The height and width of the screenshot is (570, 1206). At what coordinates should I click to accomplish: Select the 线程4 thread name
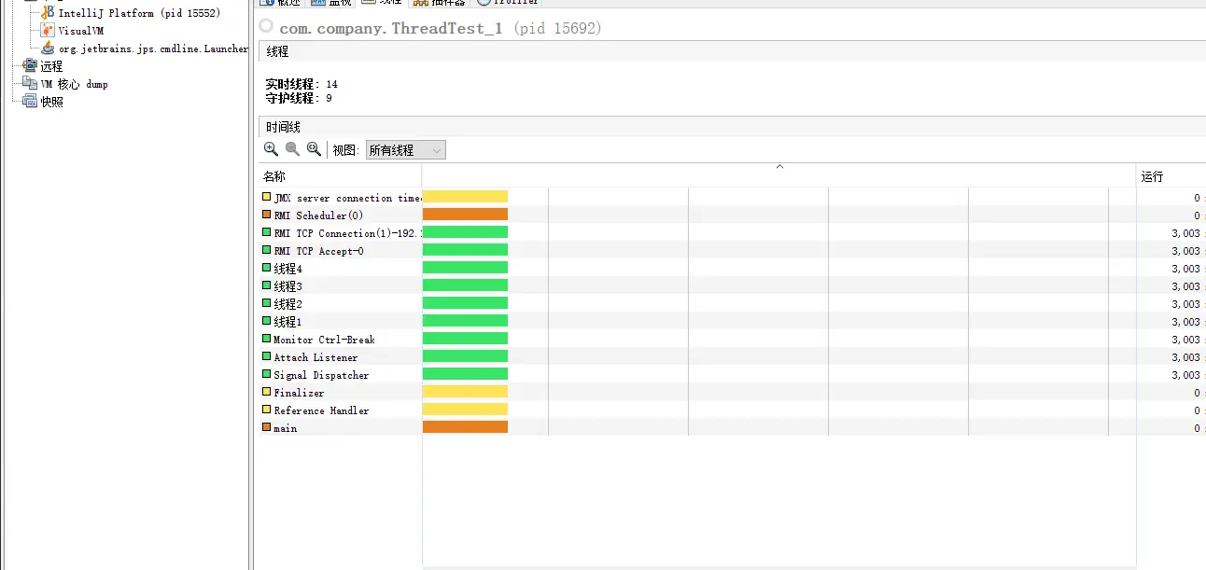point(287,269)
